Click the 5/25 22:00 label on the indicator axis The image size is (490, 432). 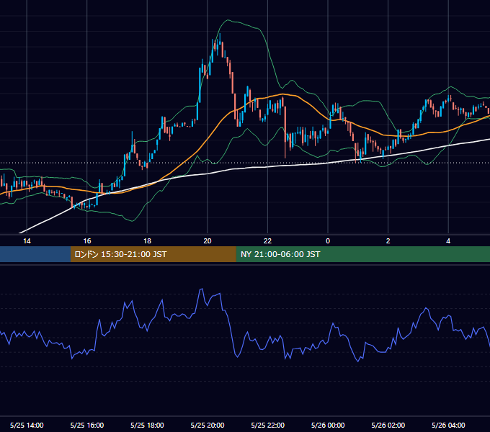click(x=268, y=425)
